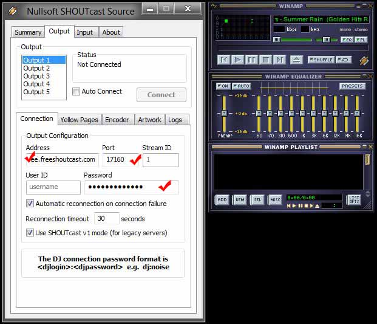
Task: Switch to Summary tab
Action: (28, 32)
